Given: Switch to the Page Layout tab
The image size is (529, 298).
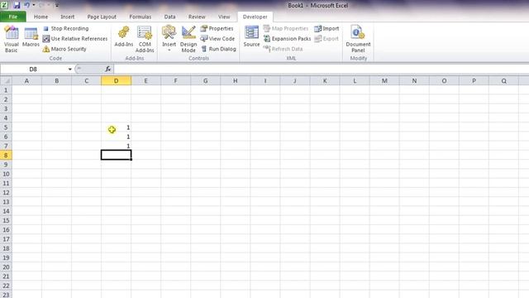Looking at the screenshot, I should tap(102, 17).
